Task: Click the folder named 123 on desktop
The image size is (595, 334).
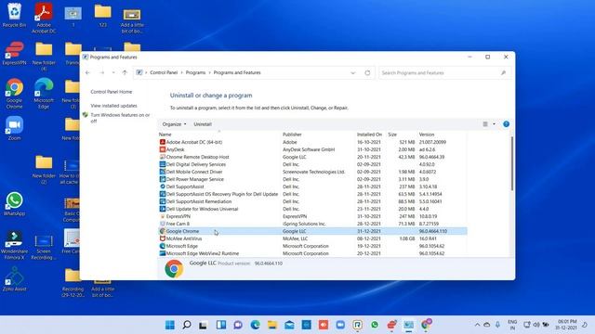Action: pyautogui.click(x=102, y=16)
